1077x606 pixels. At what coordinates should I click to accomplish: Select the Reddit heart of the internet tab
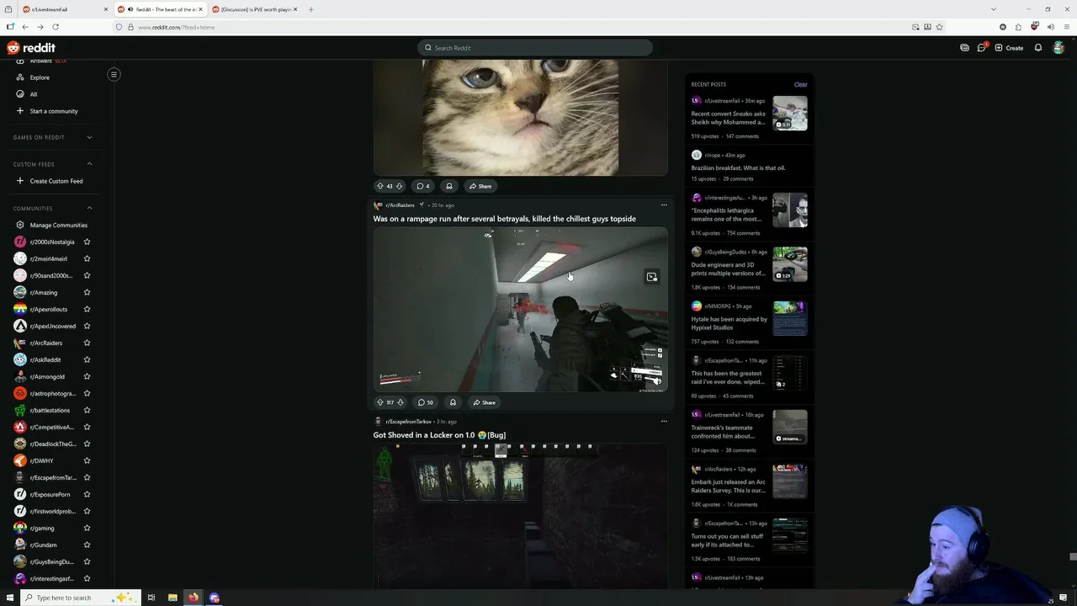tap(160, 9)
